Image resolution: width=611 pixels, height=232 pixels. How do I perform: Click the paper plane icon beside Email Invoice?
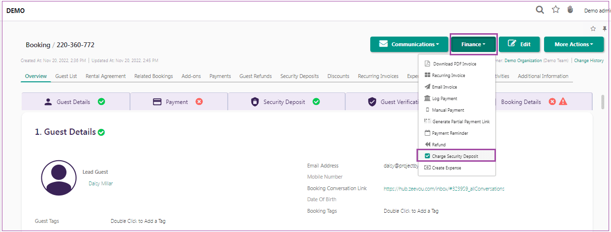(428, 87)
